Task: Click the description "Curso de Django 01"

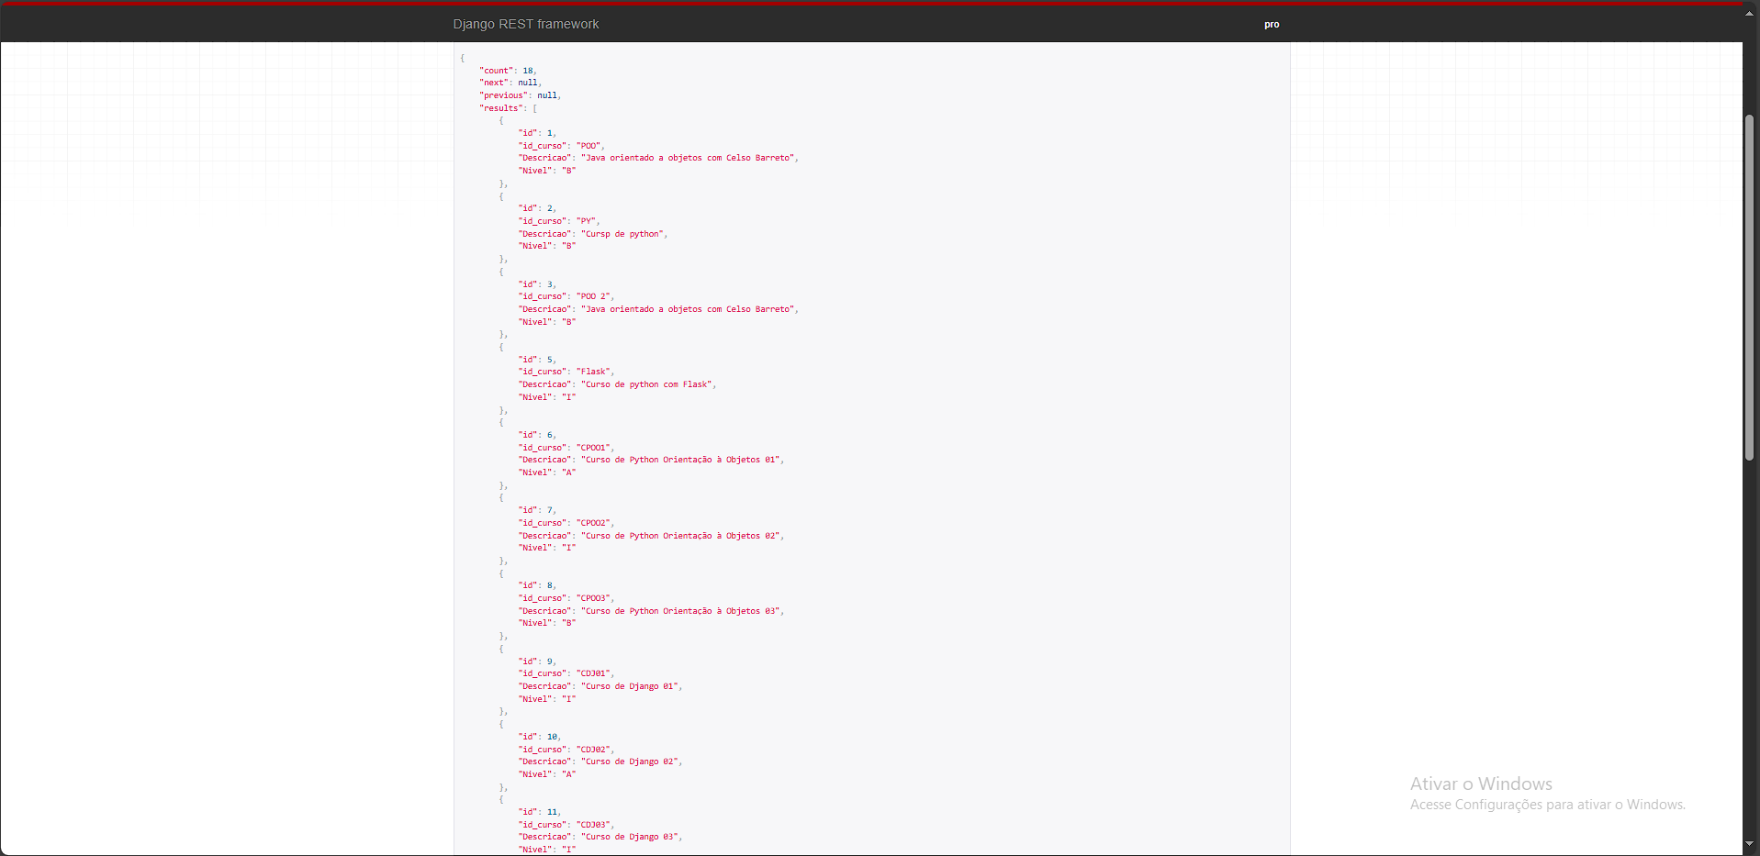Action: [x=630, y=686]
